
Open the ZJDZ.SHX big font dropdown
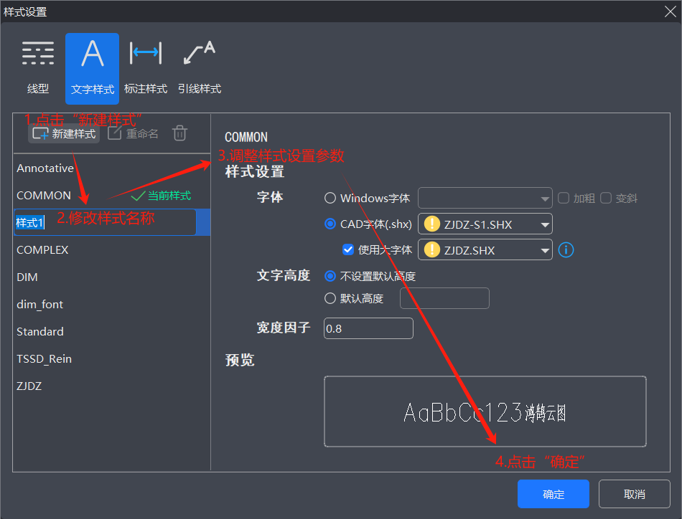(545, 250)
